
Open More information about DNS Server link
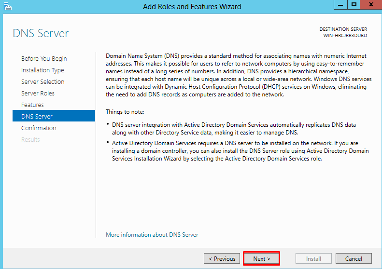point(152,235)
